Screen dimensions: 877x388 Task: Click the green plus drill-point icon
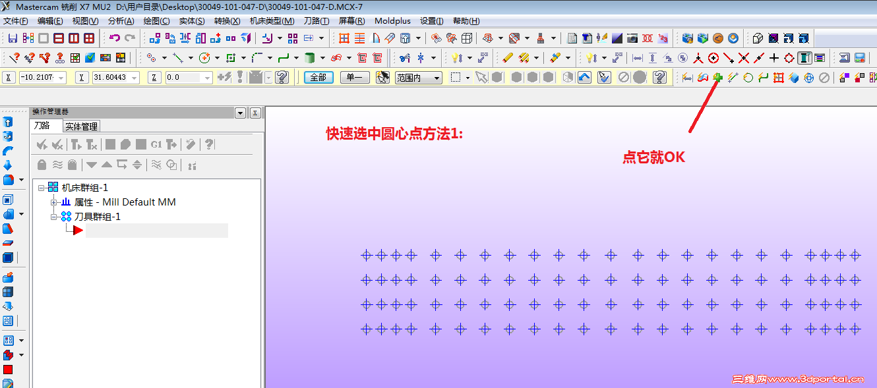tap(718, 78)
